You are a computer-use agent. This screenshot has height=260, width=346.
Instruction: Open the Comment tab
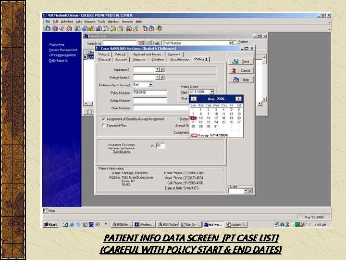174,54
